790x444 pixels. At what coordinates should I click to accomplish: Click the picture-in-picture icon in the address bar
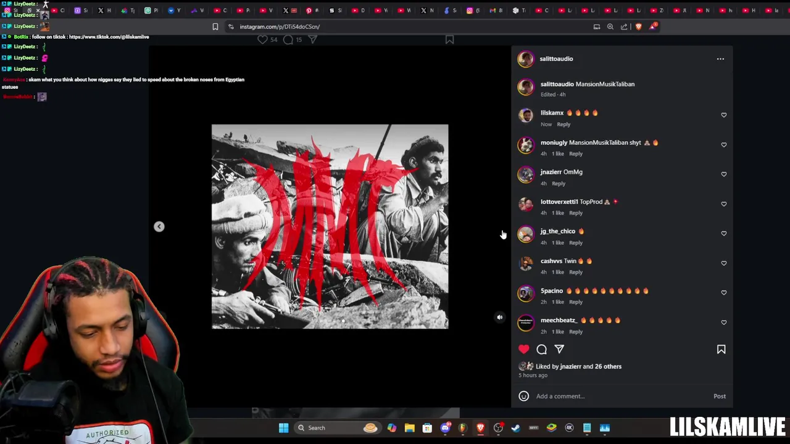(597, 27)
